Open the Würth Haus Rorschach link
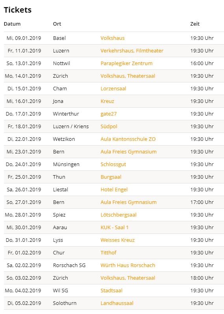This screenshot has width=224, height=314. click(x=128, y=265)
